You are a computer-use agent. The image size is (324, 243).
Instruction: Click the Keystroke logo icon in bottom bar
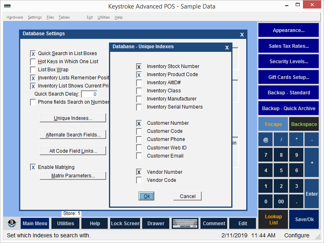12,224
